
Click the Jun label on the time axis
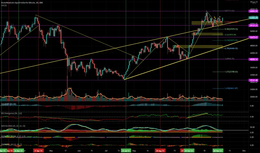click(79, 151)
